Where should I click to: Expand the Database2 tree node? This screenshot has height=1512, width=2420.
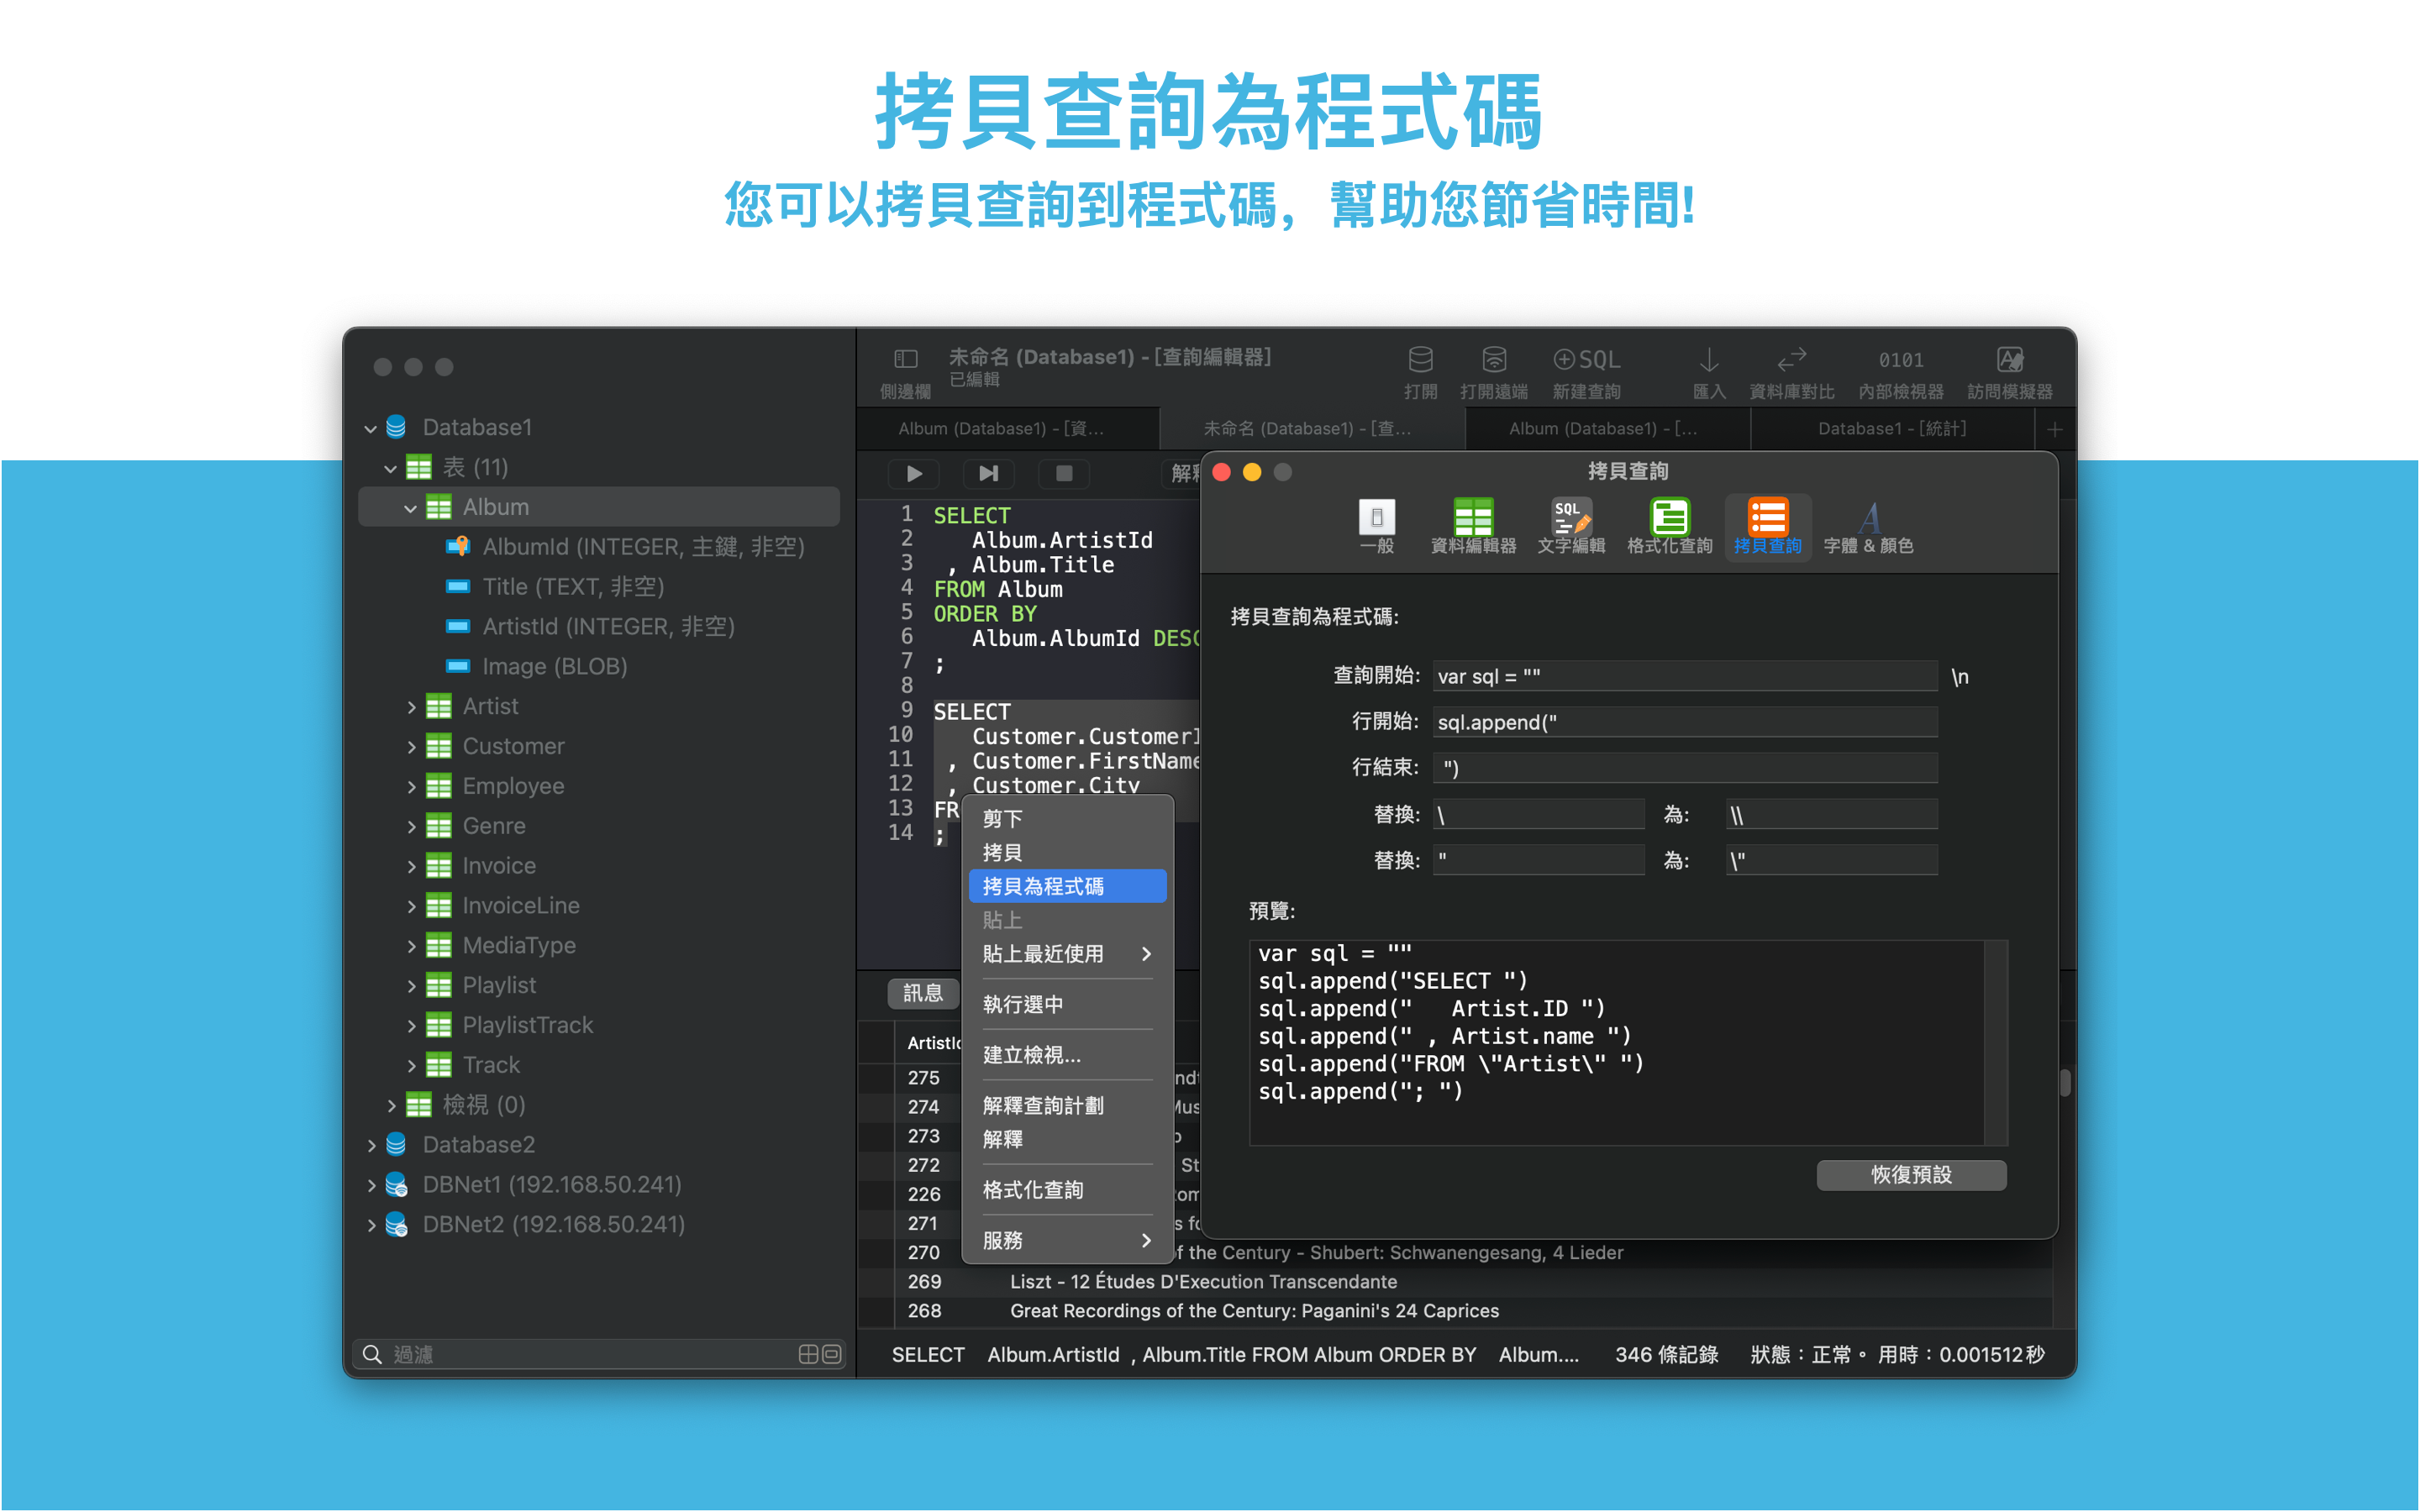[371, 1145]
